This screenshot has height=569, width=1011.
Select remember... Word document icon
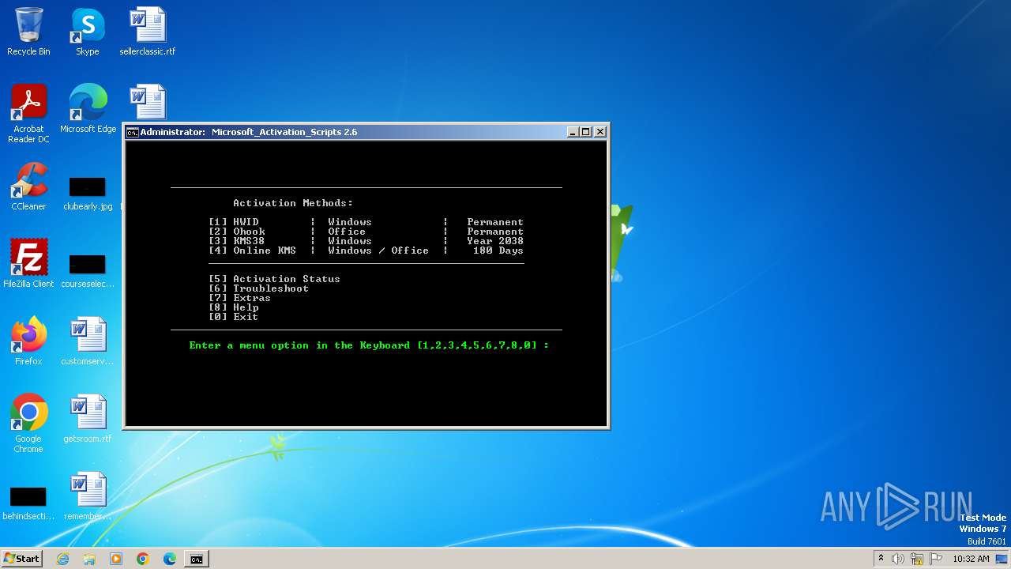[x=88, y=496]
